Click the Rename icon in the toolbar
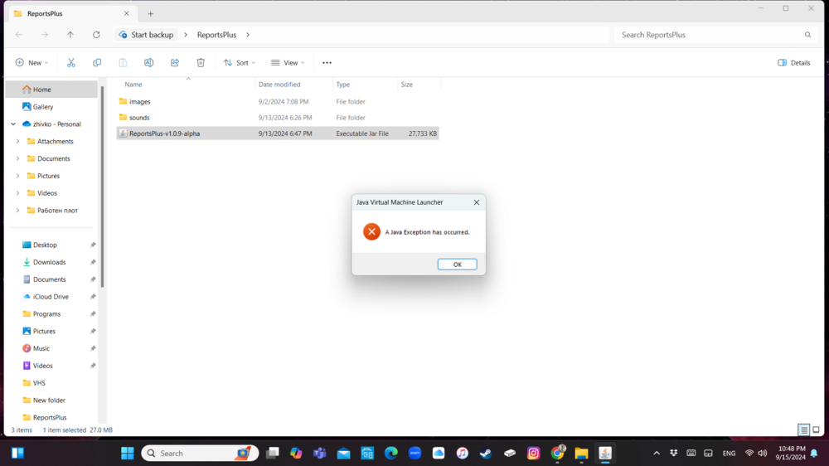The width and height of the screenshot is (829, 466). (x=148, y=62)
